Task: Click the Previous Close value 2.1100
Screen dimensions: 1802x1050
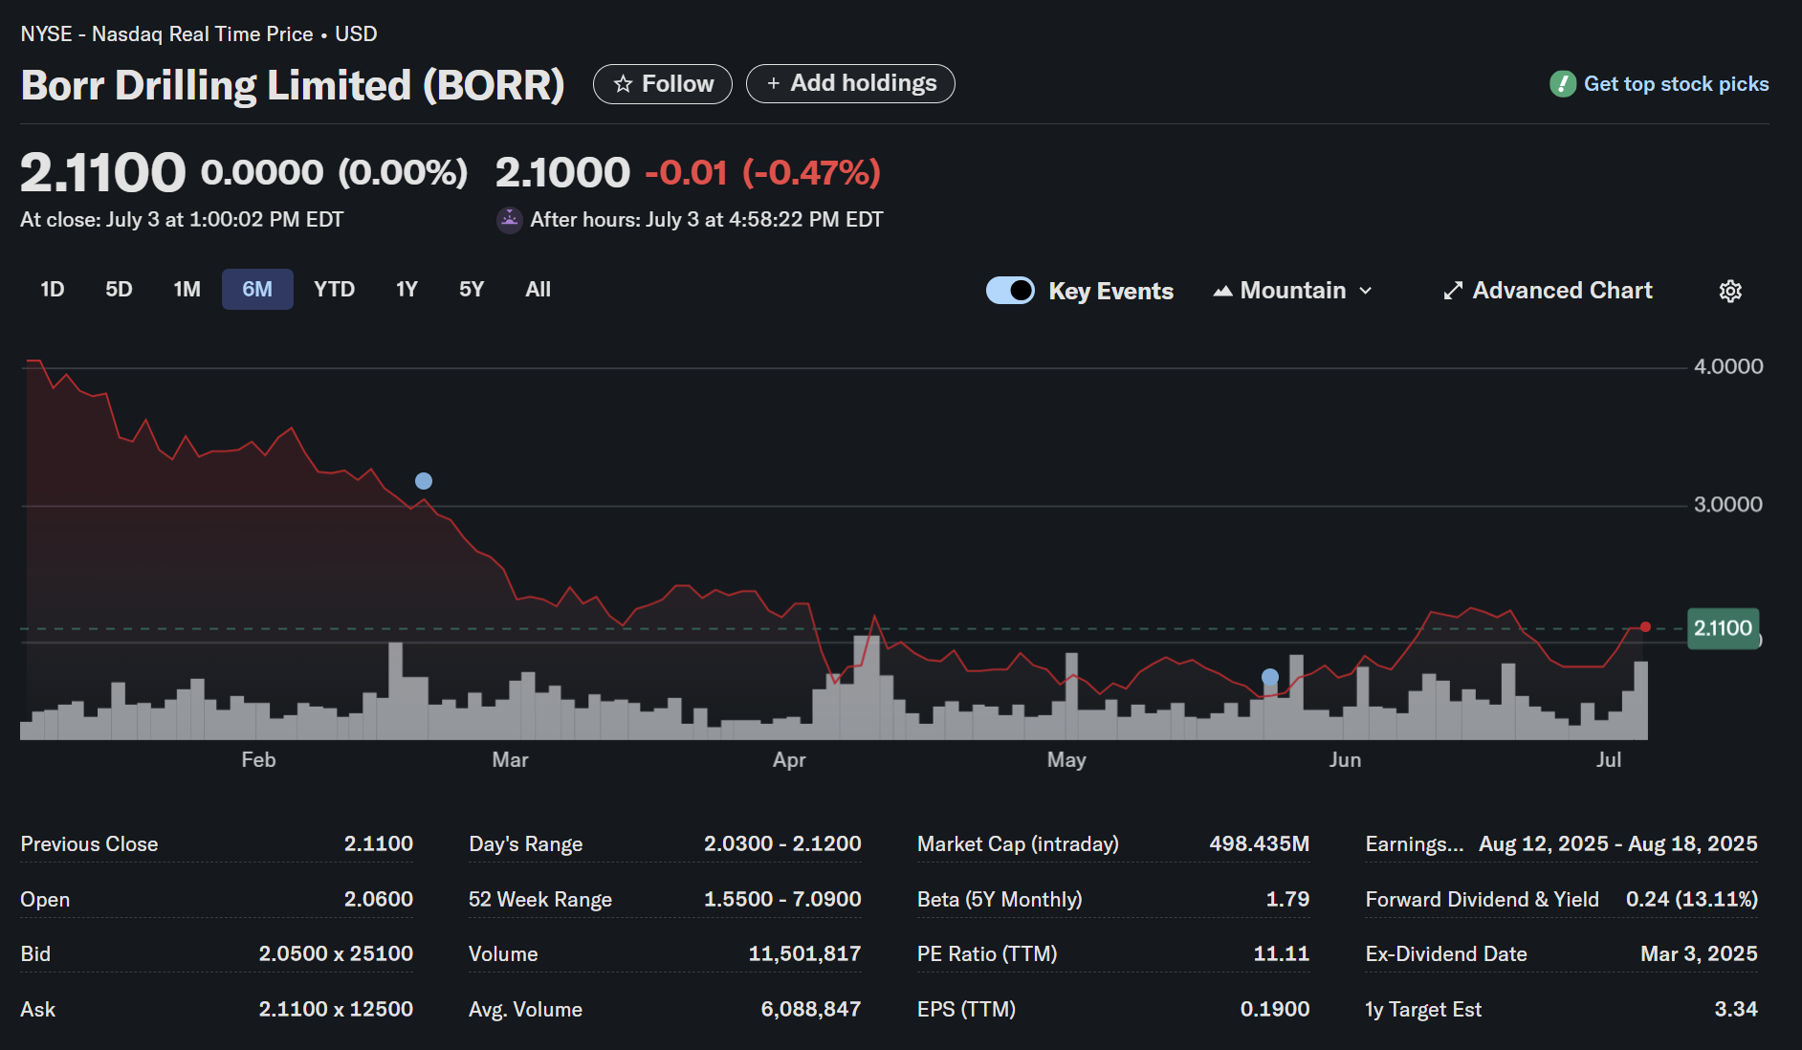Action: pyautogui.click(x=379, y=844)
